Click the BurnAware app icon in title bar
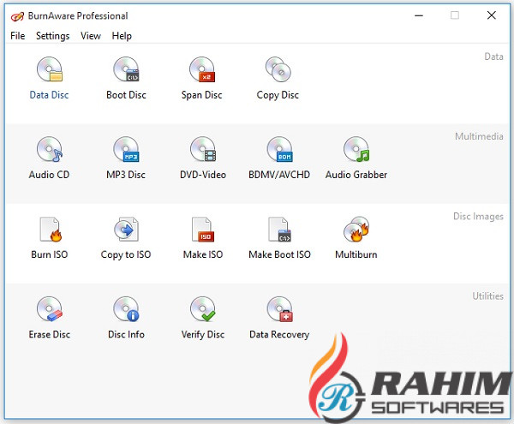Screen dimensions: 514x424 [x=17, y=16]
